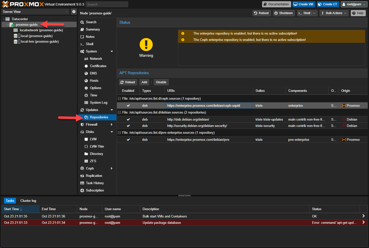This screenshot has height=248, width=369.
Task: Open Task History from the sidebar icon
Action: [x=82, y=183]
